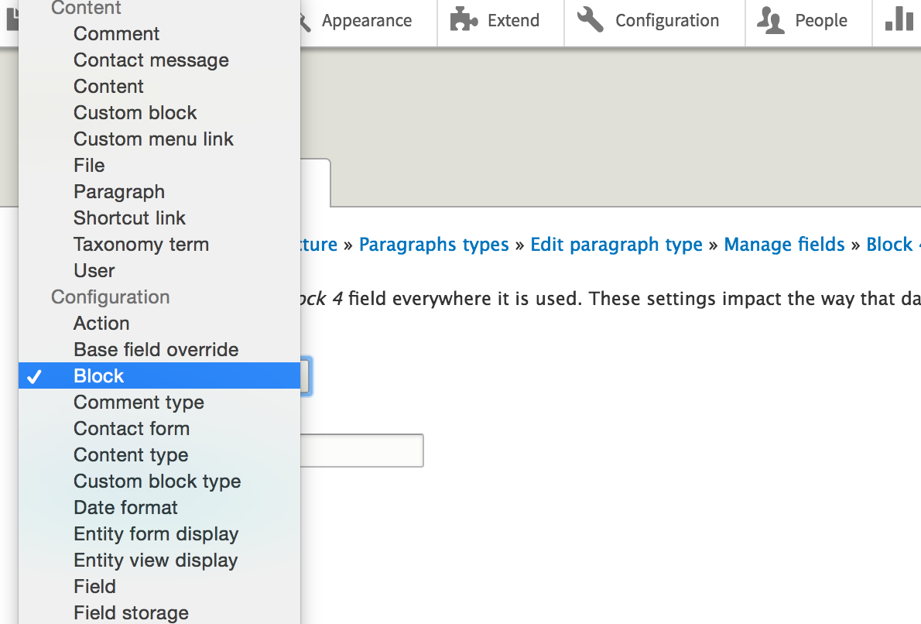This screenshot has height=624, width=921.
Task: Choose Content type option
Action: coord(159,454)
